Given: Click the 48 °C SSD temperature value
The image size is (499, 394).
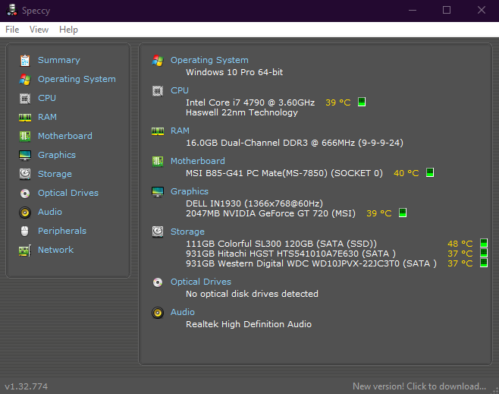Looking at the screenshot, I should pyautogui.click(x=460, y=244).
